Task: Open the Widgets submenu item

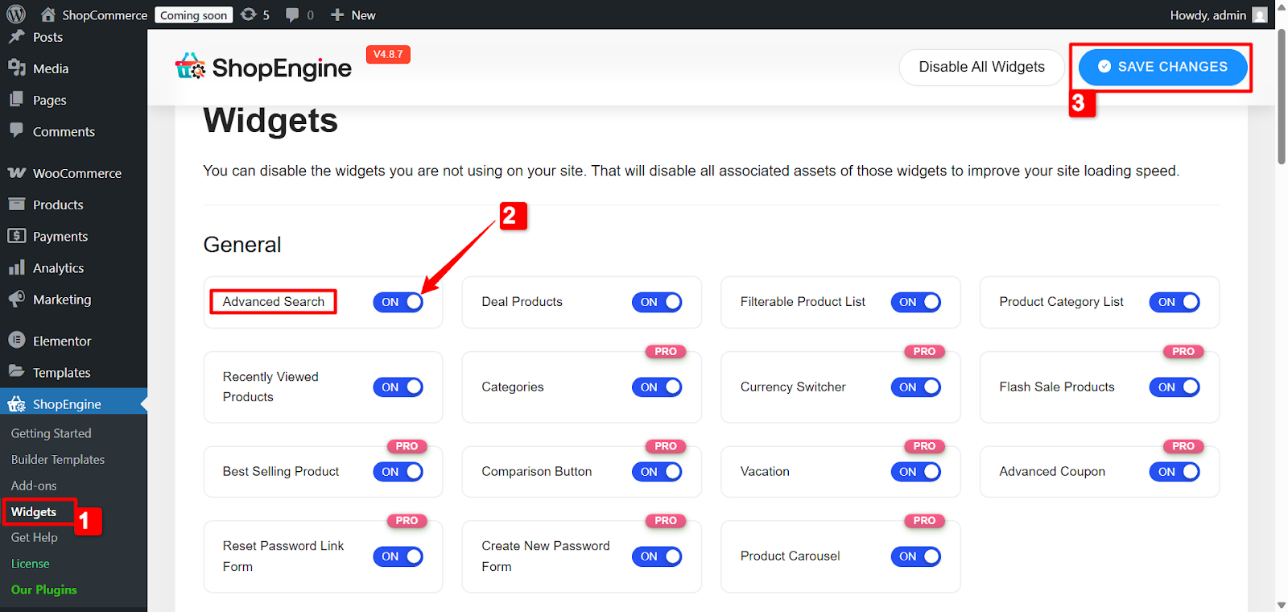Action: point(34,512)
